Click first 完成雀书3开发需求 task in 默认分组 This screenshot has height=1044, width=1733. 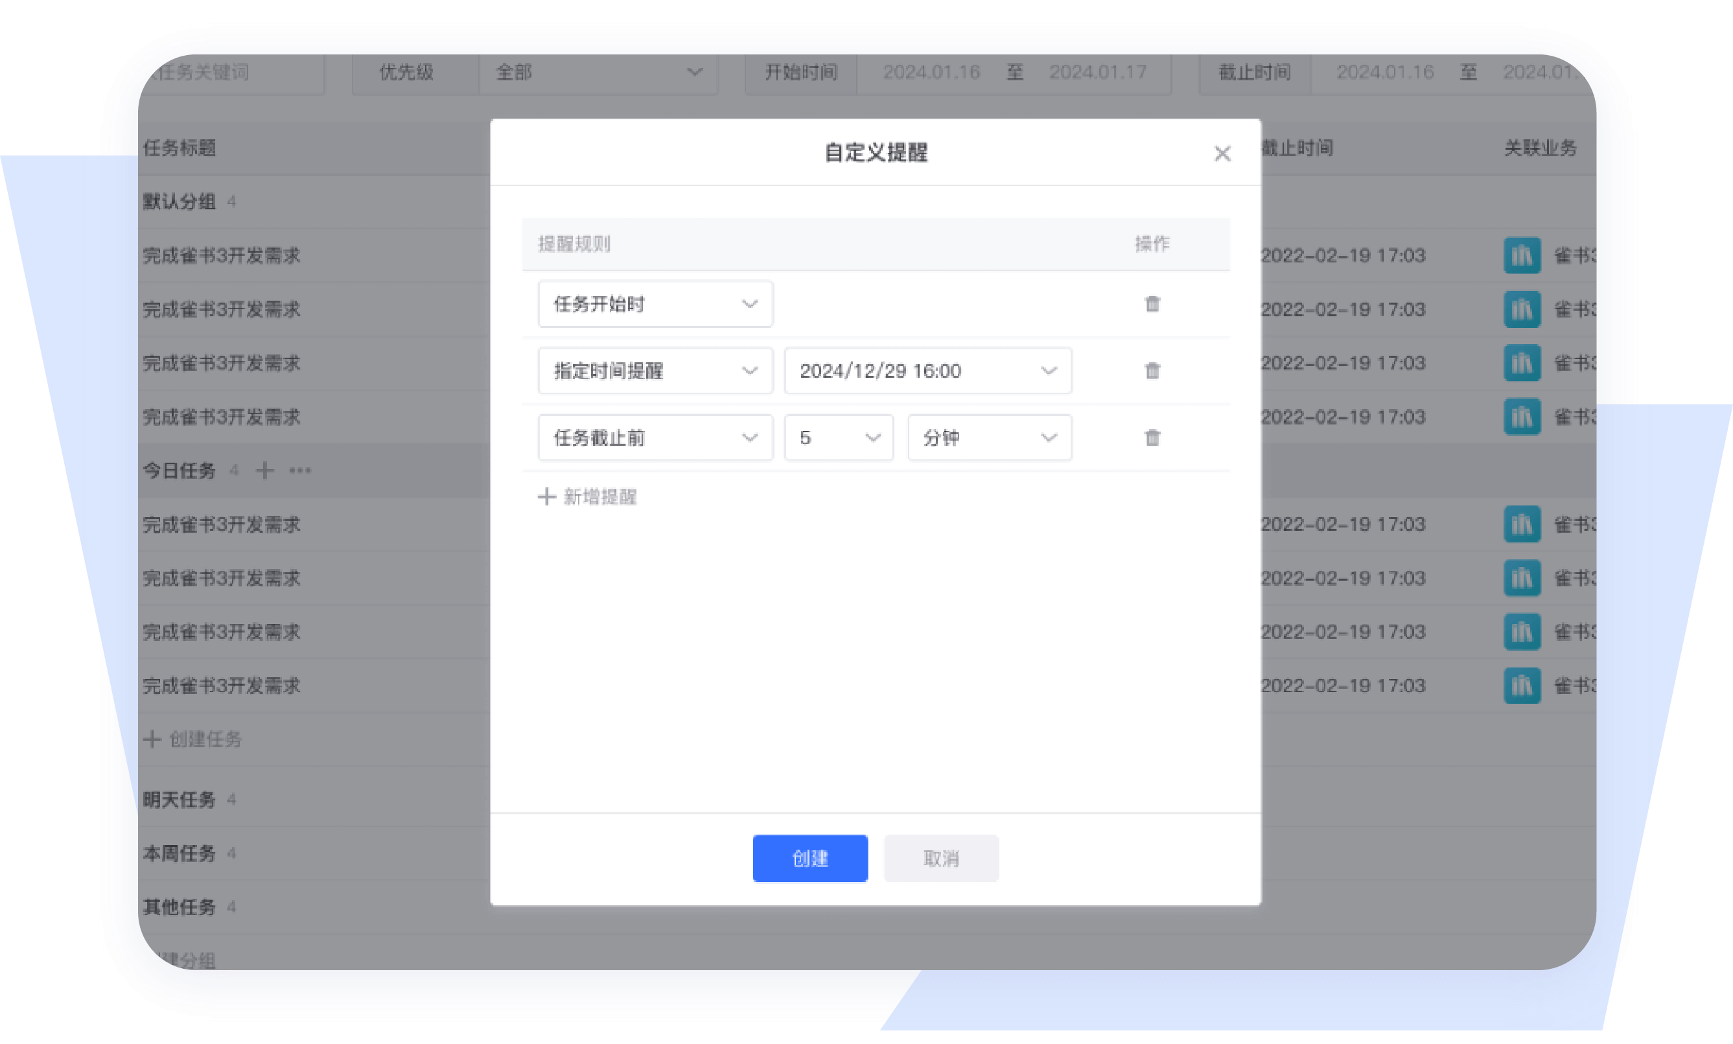[222, 255]
